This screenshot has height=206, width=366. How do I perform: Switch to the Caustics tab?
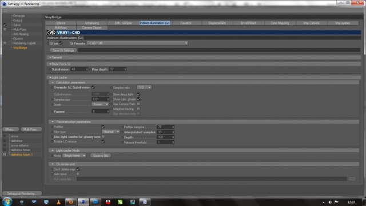186,23
